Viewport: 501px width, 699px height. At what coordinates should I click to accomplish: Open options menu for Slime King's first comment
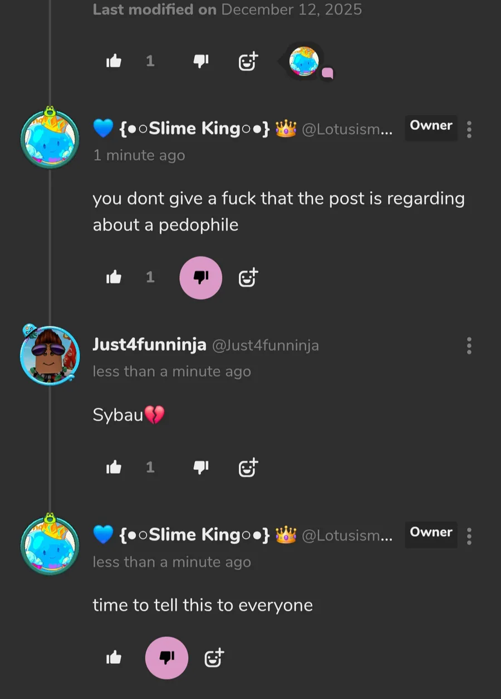point(469,129)
